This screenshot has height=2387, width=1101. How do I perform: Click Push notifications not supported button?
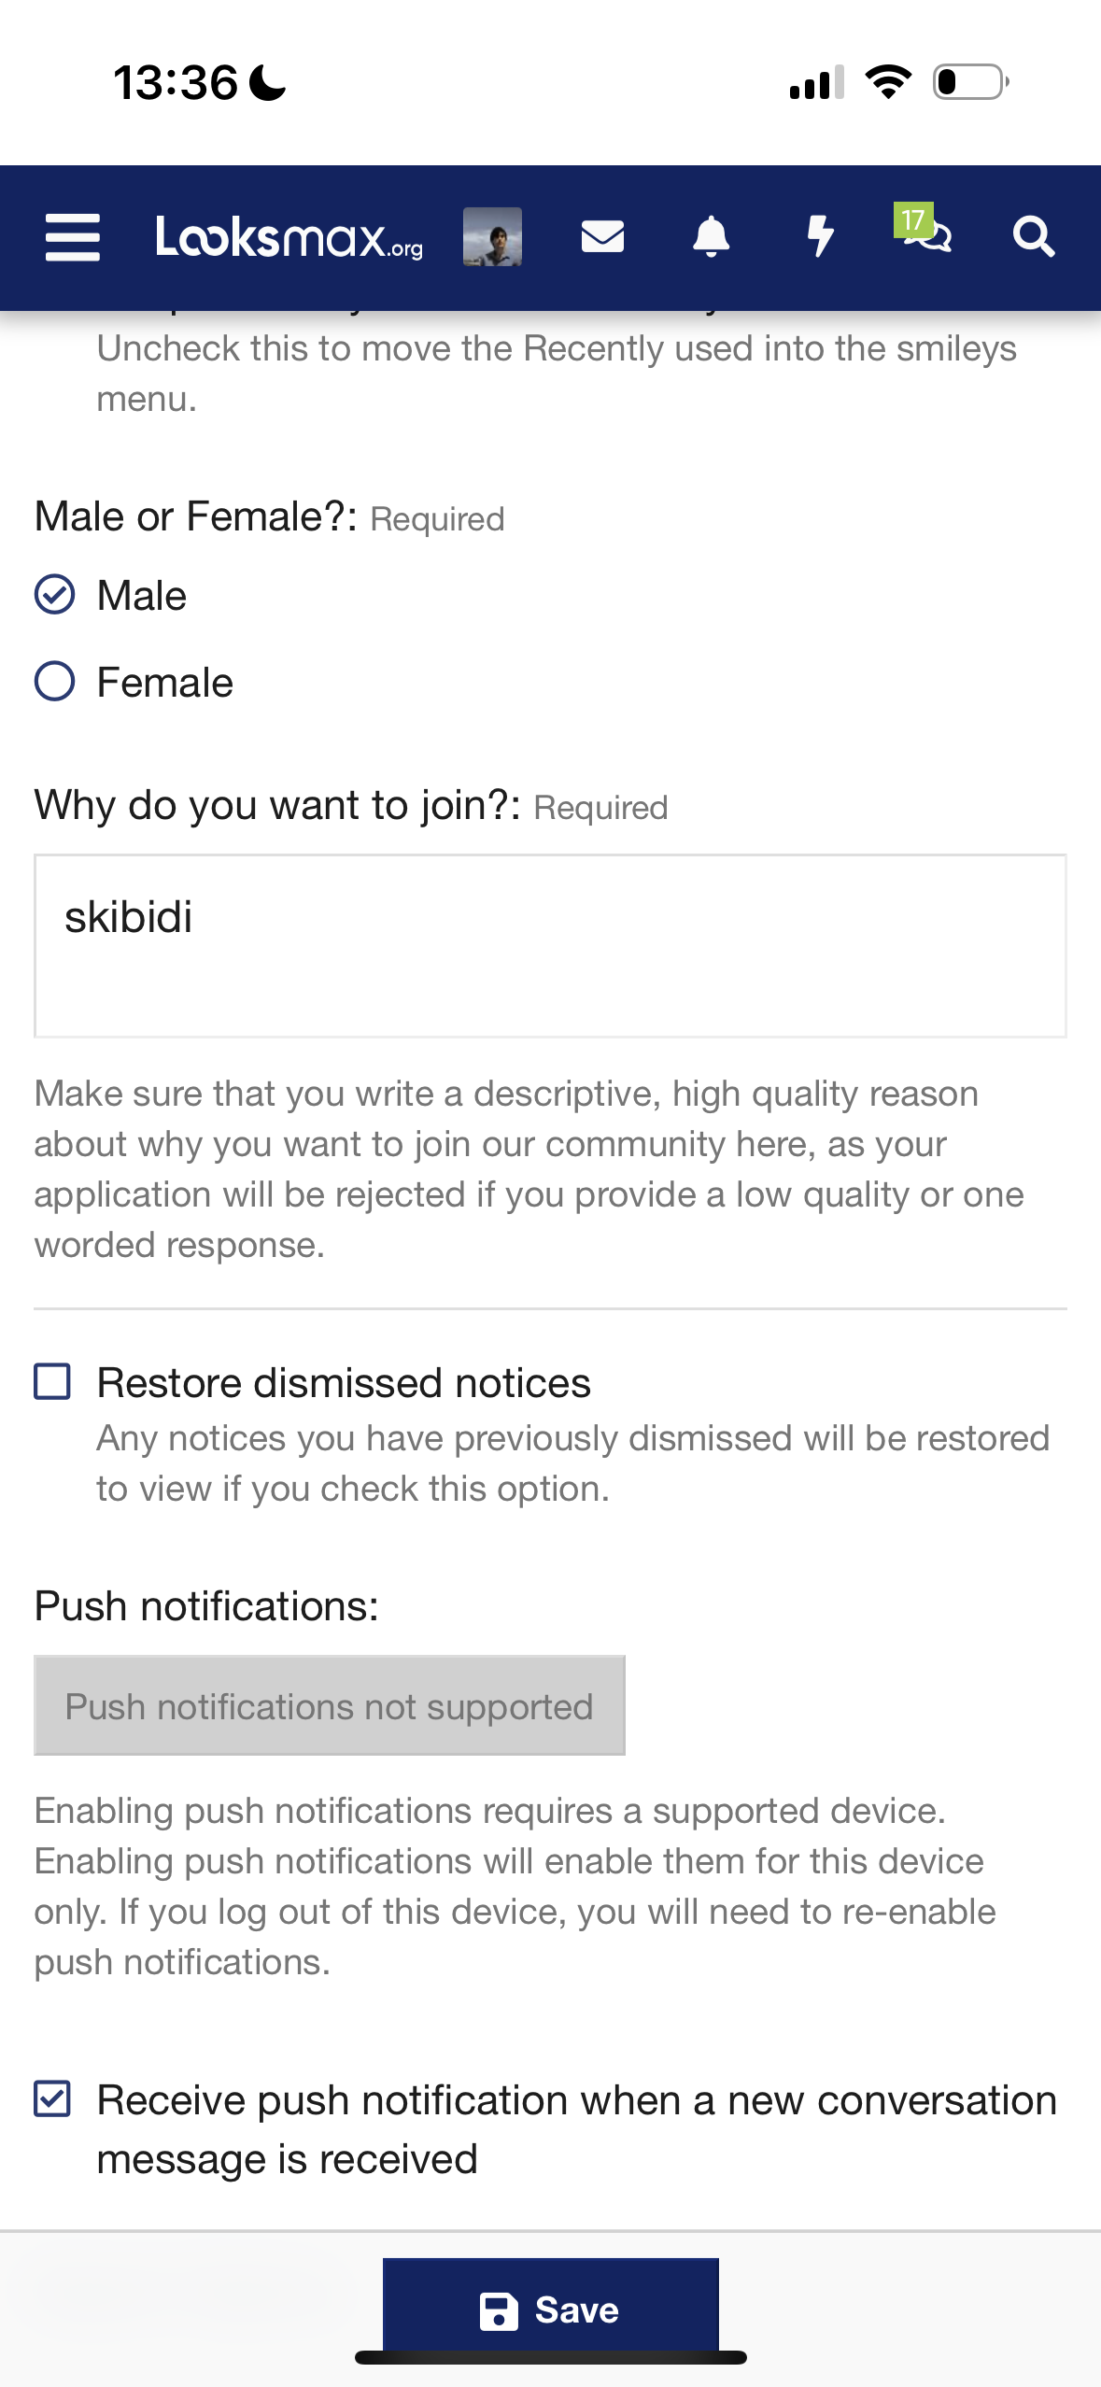(x=330, y=1706)
